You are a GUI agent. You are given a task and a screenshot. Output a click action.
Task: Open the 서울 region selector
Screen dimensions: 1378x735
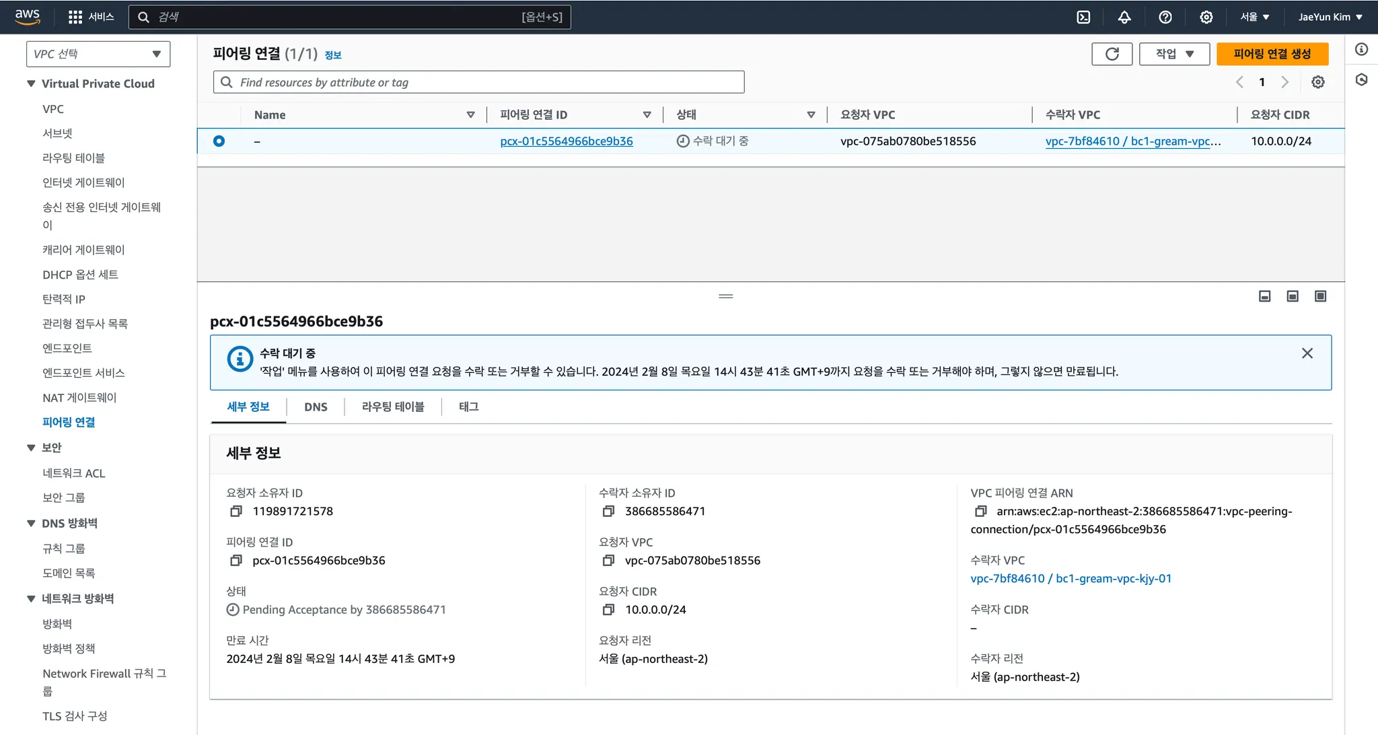1254,17
